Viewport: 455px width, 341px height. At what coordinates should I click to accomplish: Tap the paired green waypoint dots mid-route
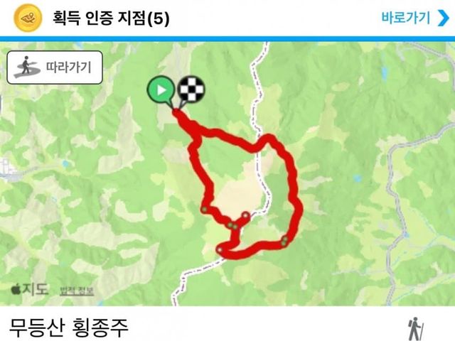(x=232, y=226)
